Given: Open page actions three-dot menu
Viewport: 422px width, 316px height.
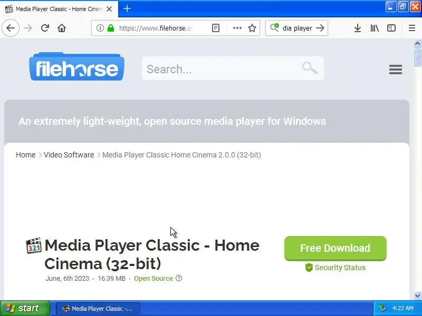Looking at the screenshot, I should 237,28.
